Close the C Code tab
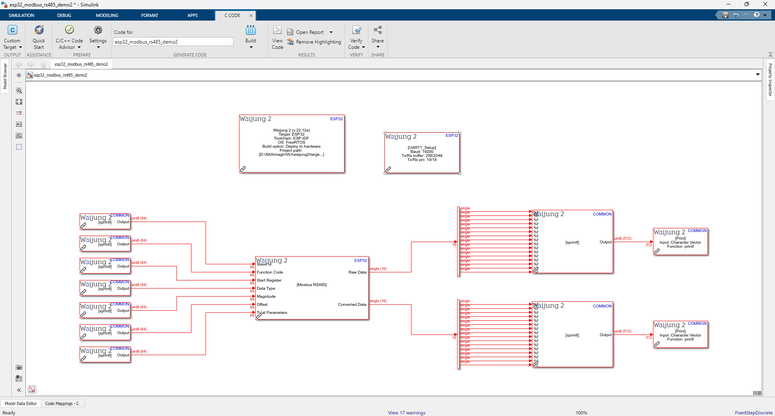 [x=251, y=15]
